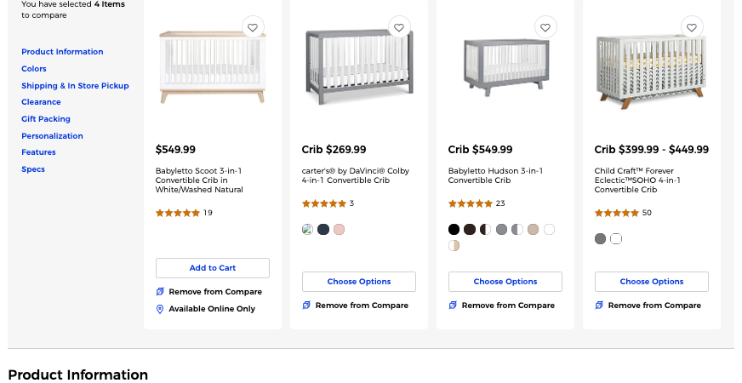
Task: Choose gray swatch for Child Craft SOHO crib
Action: point(600,238)
